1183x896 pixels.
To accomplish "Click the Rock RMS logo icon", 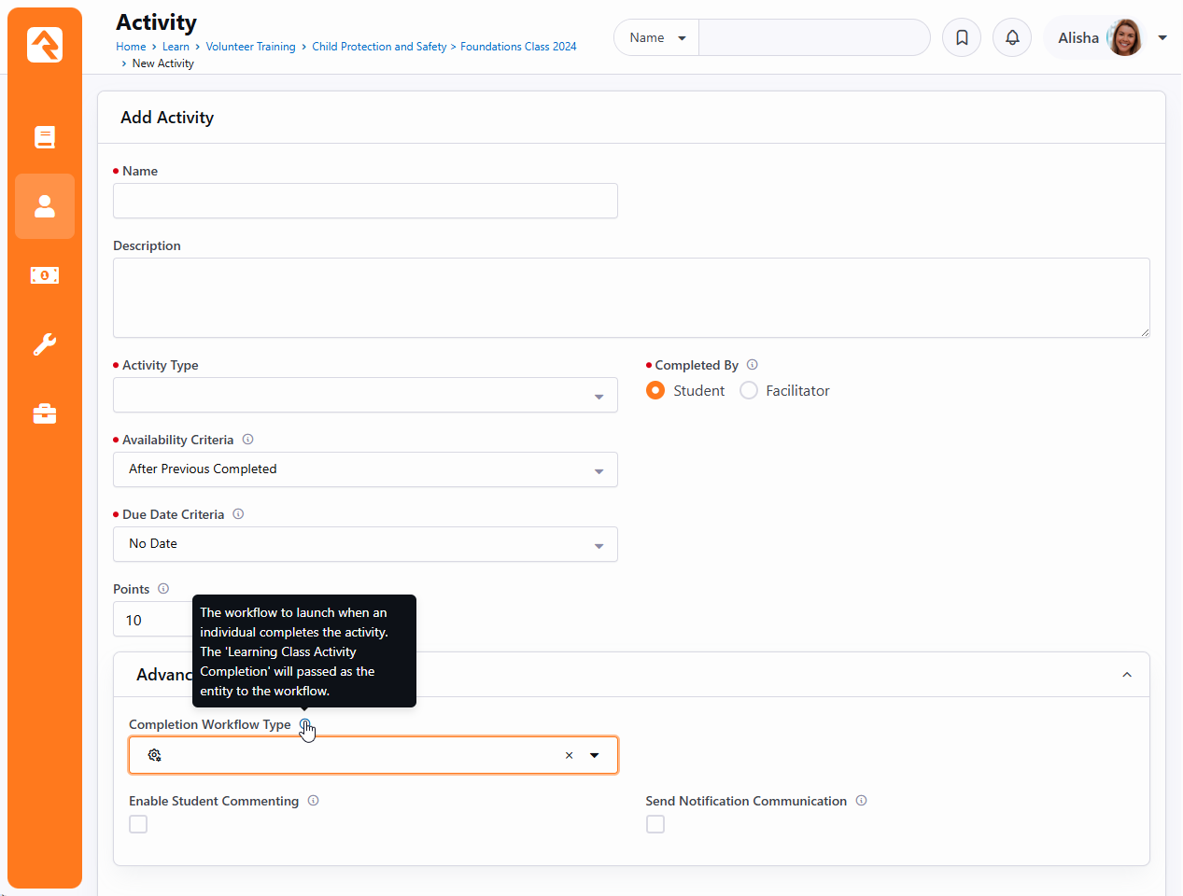I will [45, 44].
